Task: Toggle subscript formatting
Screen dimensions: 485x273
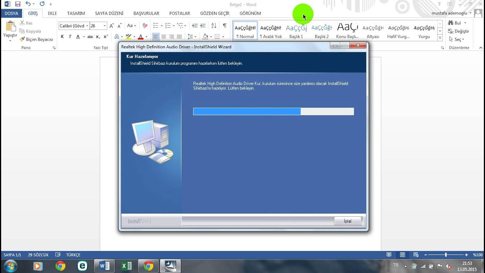Action: pos(98,37)
